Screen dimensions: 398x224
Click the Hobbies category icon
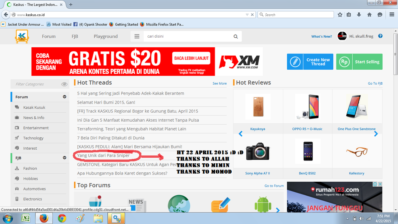point(17,179)
